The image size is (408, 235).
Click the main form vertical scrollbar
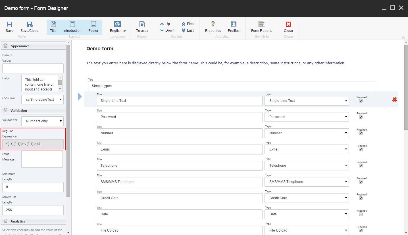coord(406,87)
